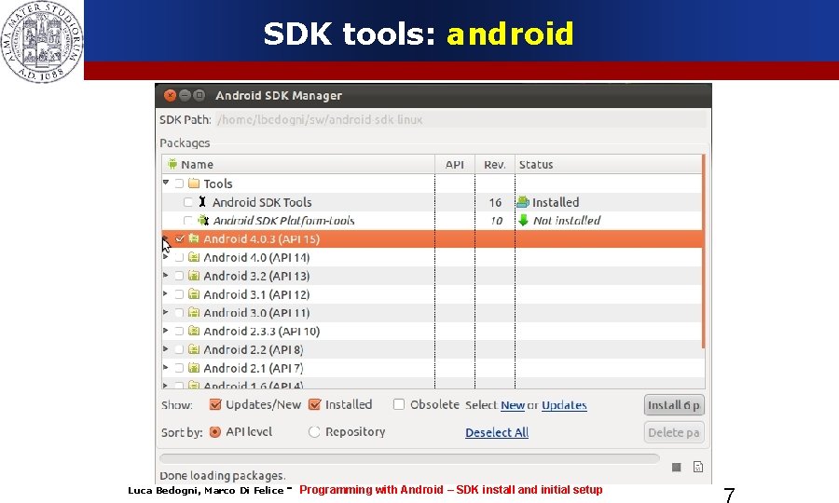Click the Tools folder icon
Viewport: 839px width, 503px height.
(194, 184)
